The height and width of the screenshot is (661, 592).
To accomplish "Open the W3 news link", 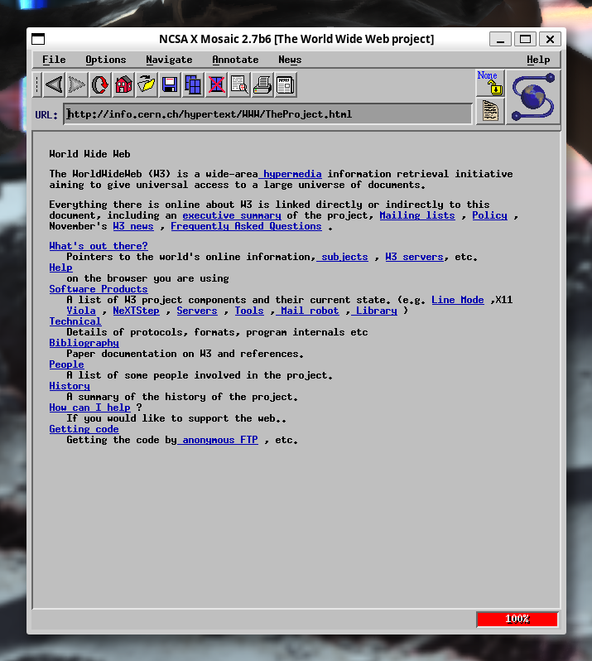I will coord(133,226).
